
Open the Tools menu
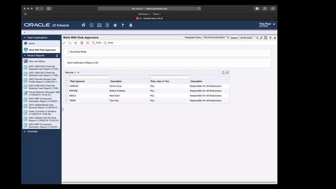(109, 43)
